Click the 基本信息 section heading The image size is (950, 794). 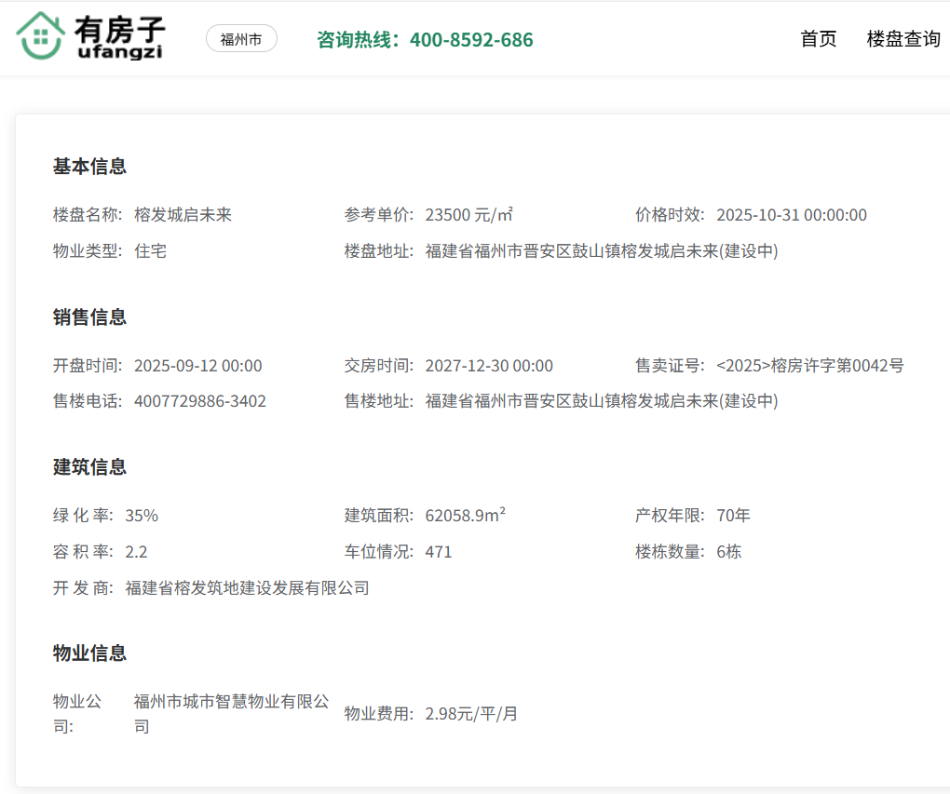[x=89, y=167]
